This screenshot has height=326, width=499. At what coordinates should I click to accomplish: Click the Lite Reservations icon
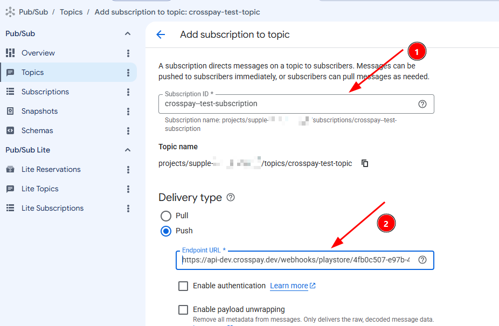pos(10,169)
